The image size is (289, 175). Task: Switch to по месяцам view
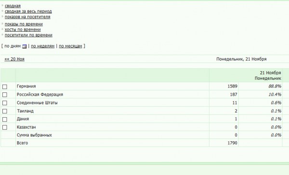[70, 46]
